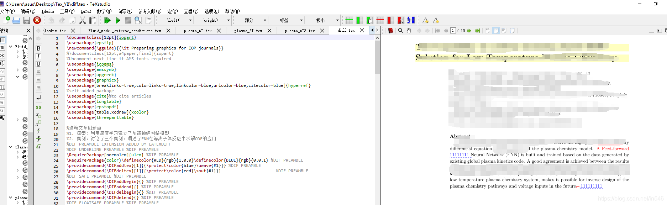Apply bold formatting with the B icon
Viewport: 667px width, 205px height.
(x=38, y=48)
